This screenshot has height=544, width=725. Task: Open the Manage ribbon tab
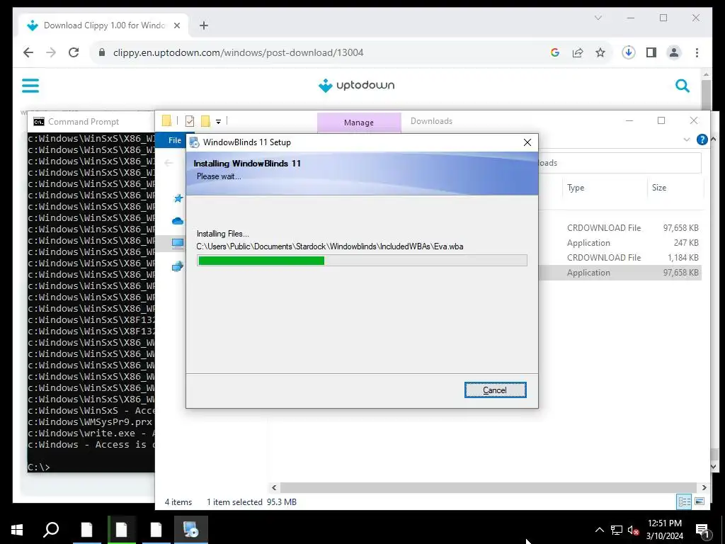coord(359,123)
